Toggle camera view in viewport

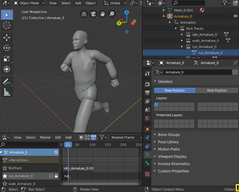(93, 14)
